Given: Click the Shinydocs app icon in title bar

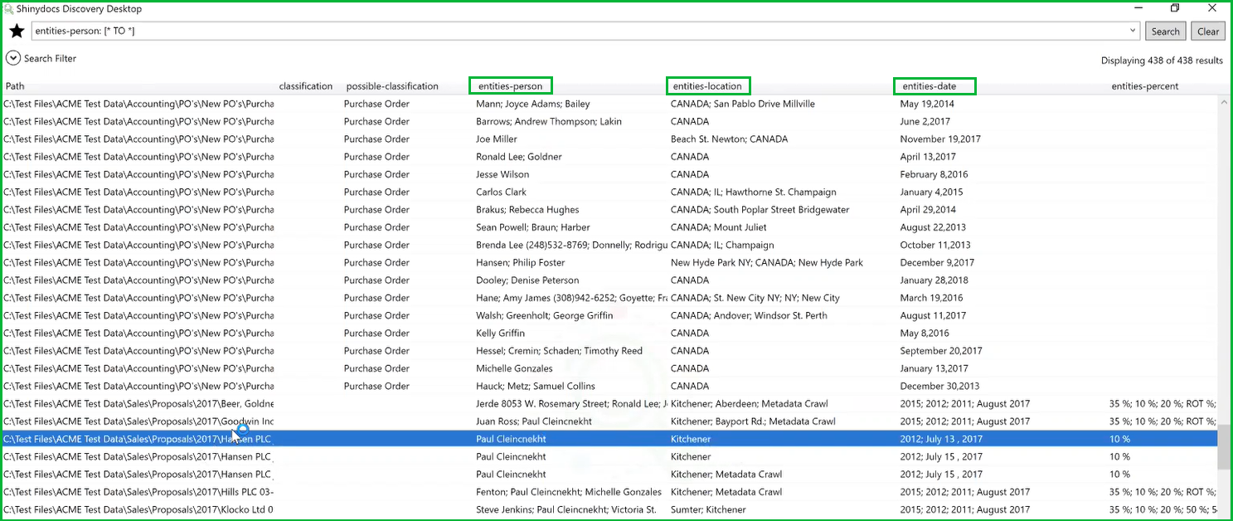Looking at the screenshot, I should (8, 9).
